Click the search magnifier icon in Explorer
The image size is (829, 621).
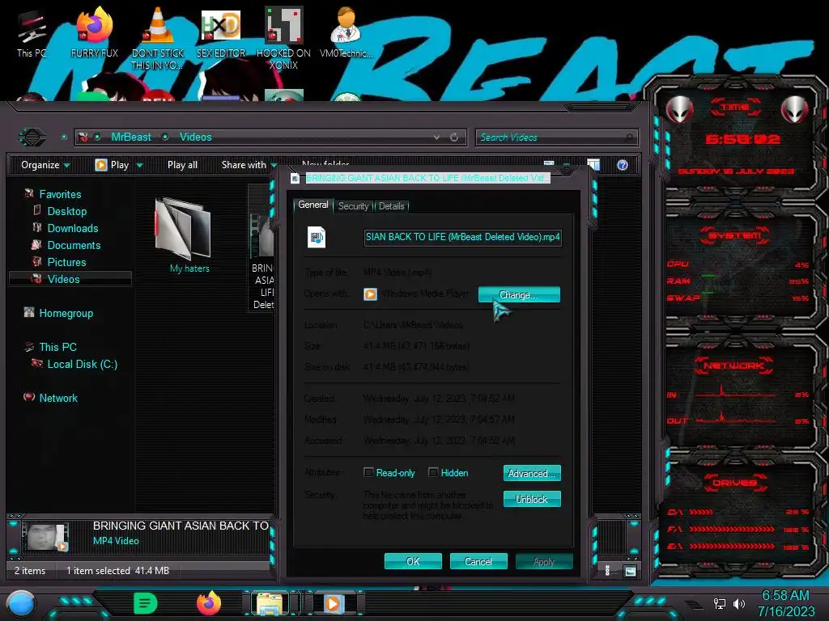[x=628, y=137]
